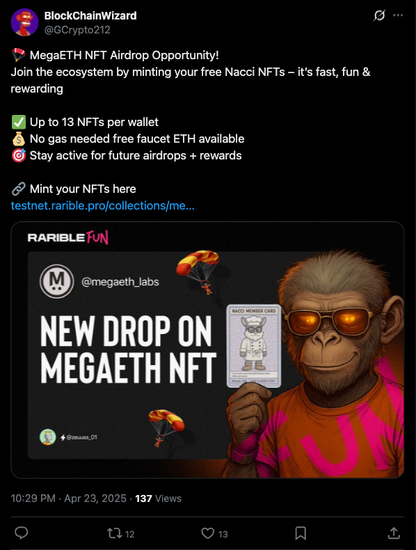Open BlockChainWizard's profile avatar

click(24, 22)
